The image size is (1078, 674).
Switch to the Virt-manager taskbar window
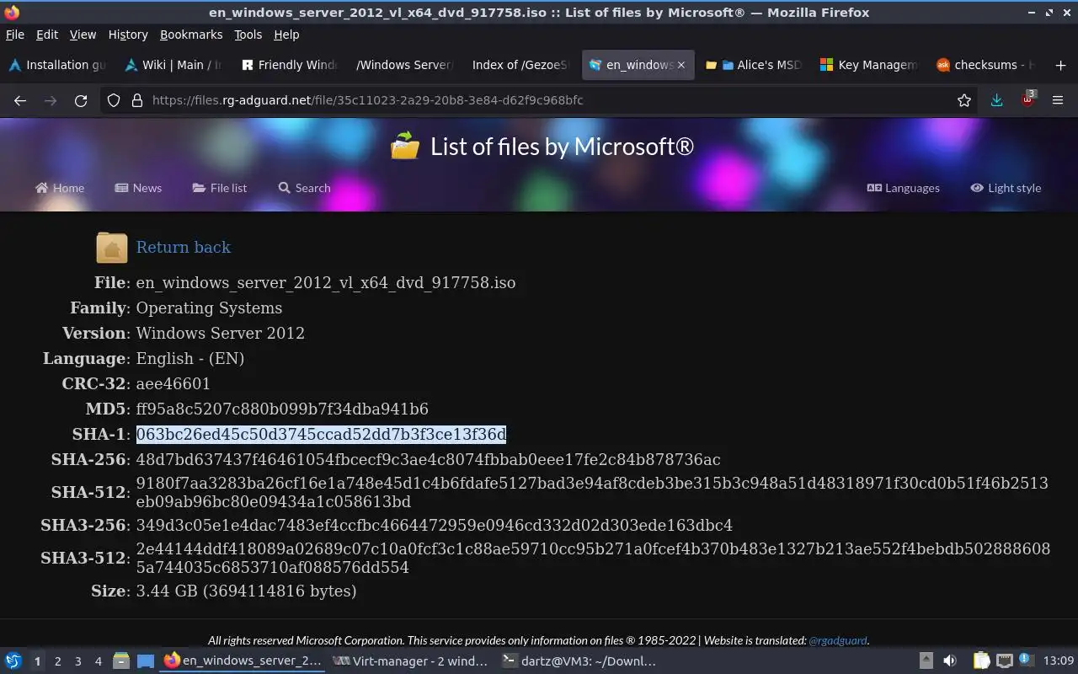(410, 661)
